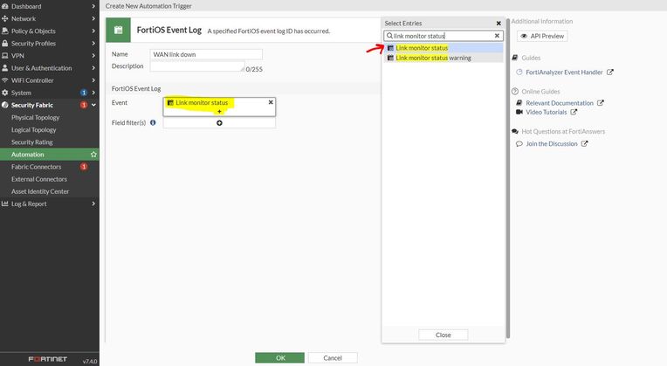The width and height of the screenshot is (667, 366).
Task: Click the green FortiOS Event Log icon
Action: click(118, 30)
